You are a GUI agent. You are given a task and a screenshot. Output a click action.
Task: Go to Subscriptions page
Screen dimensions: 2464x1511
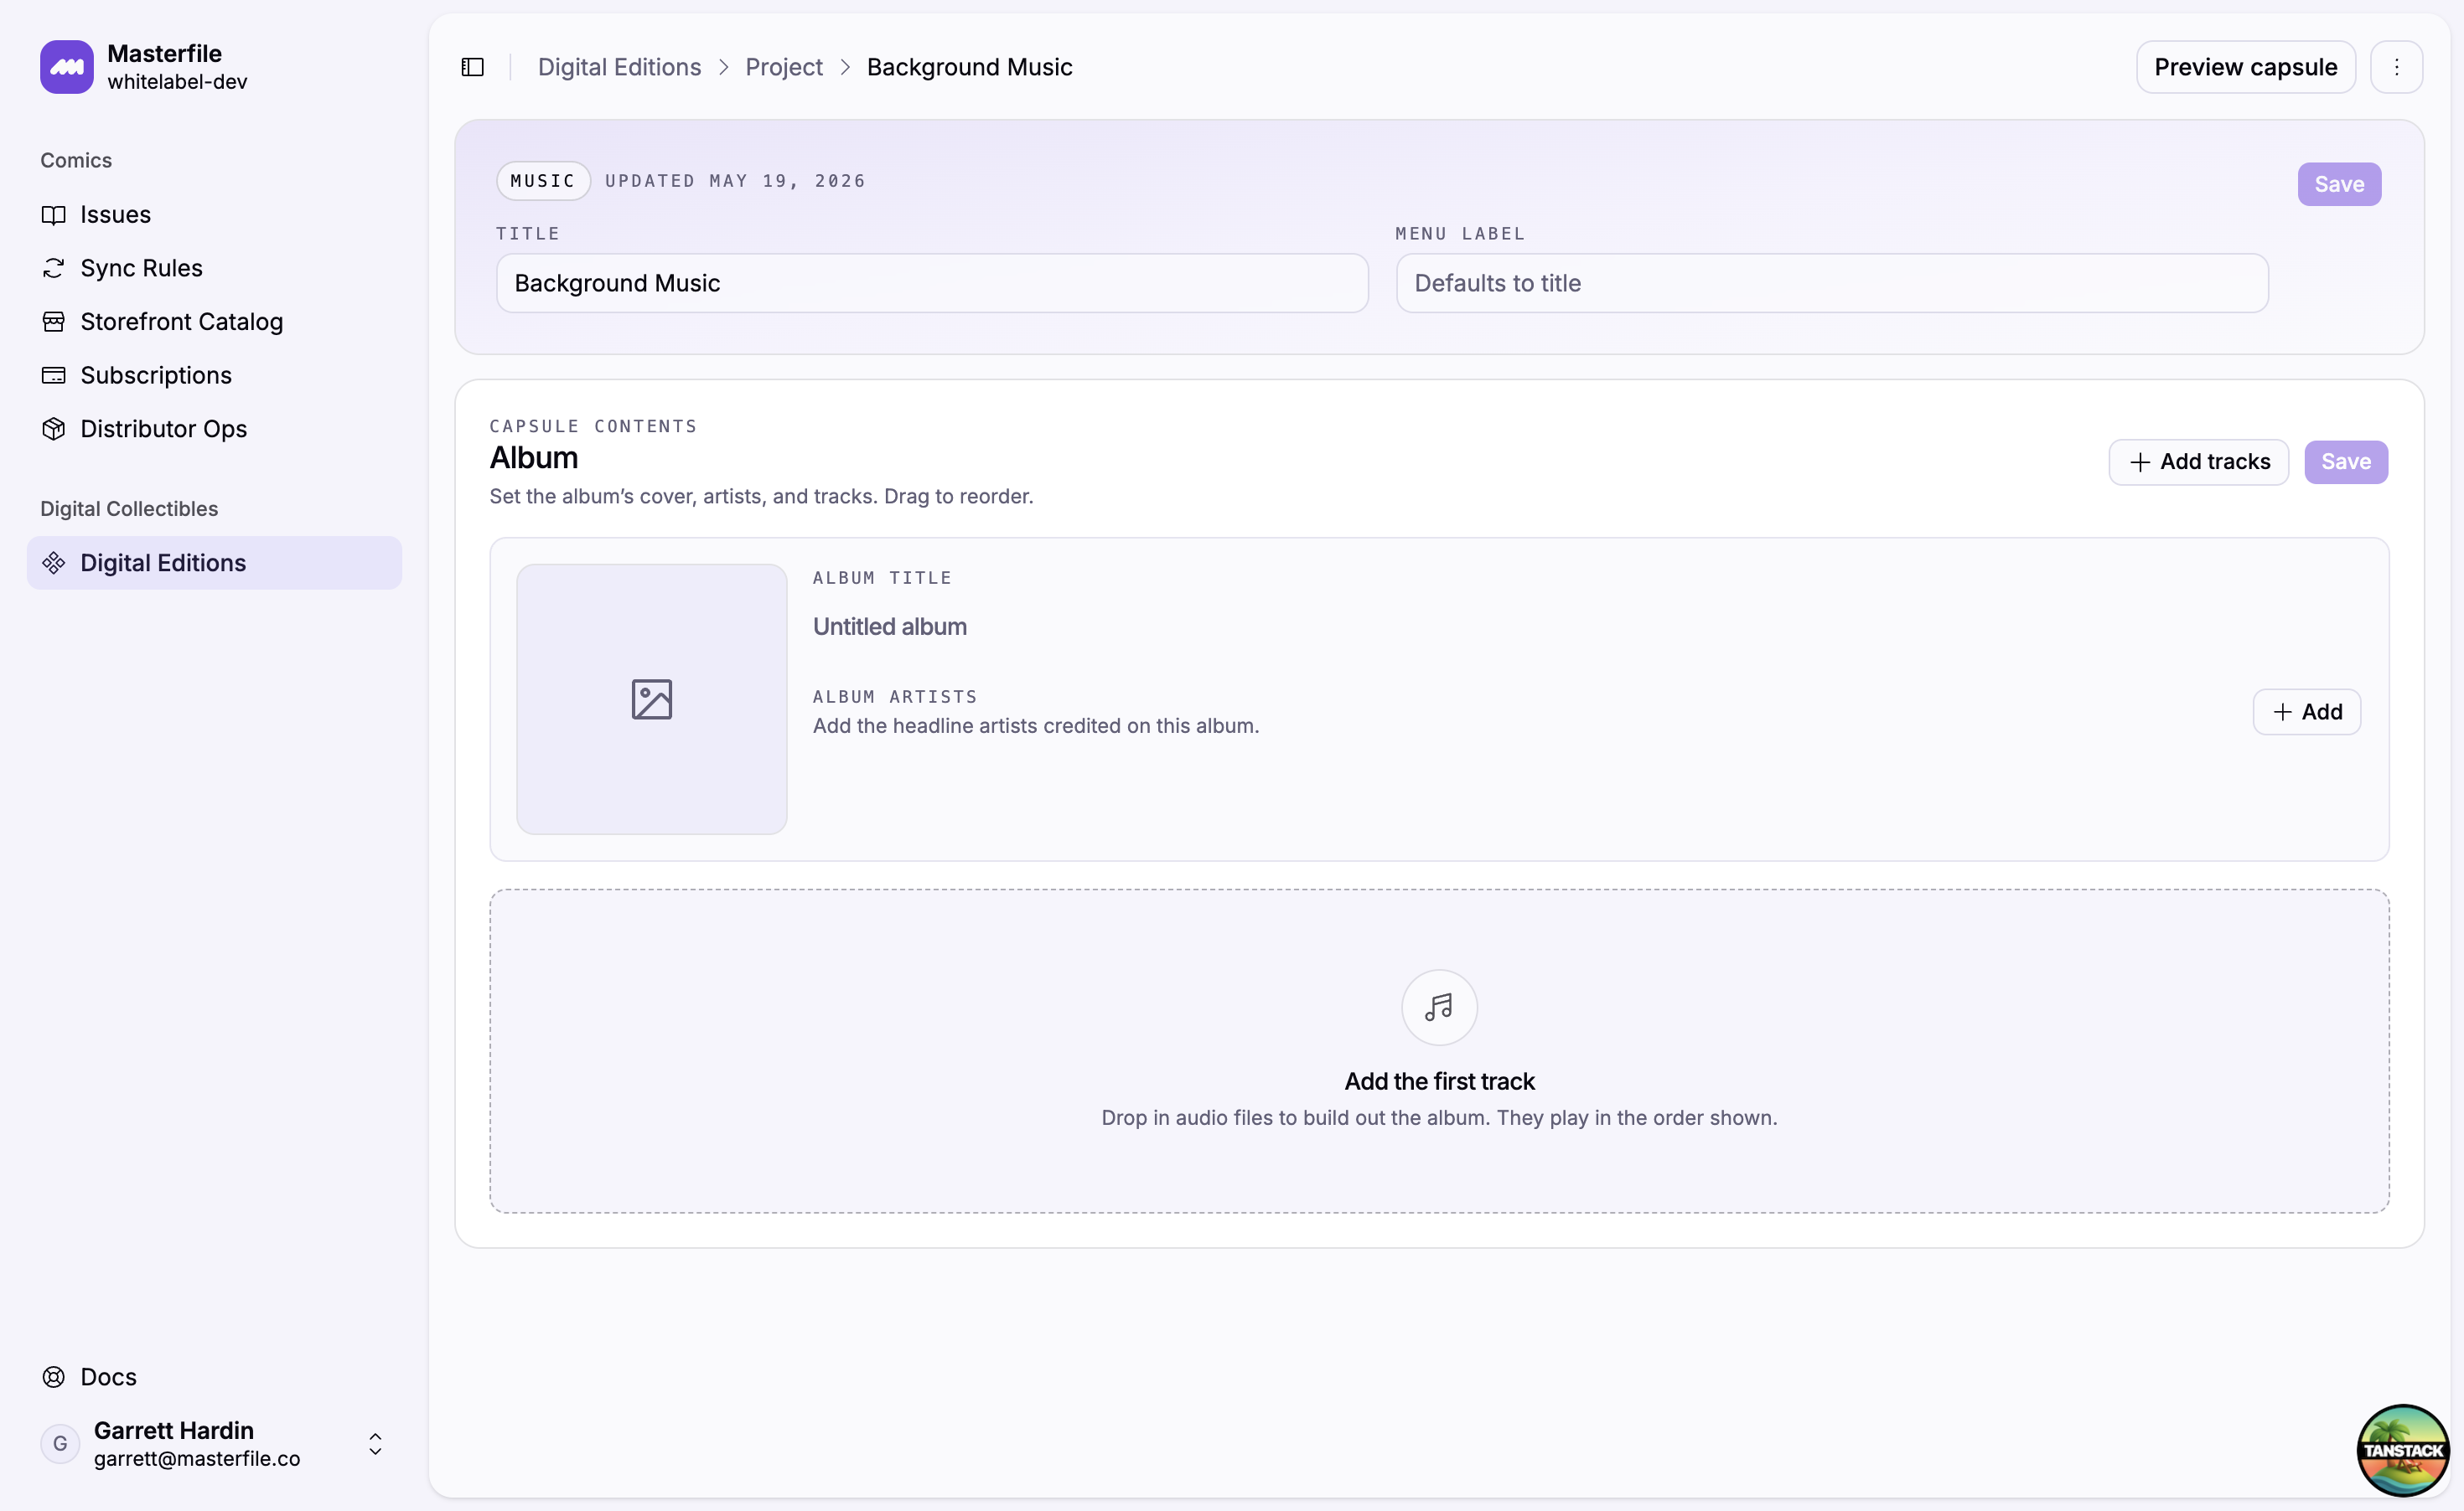[x=214, y=374]
